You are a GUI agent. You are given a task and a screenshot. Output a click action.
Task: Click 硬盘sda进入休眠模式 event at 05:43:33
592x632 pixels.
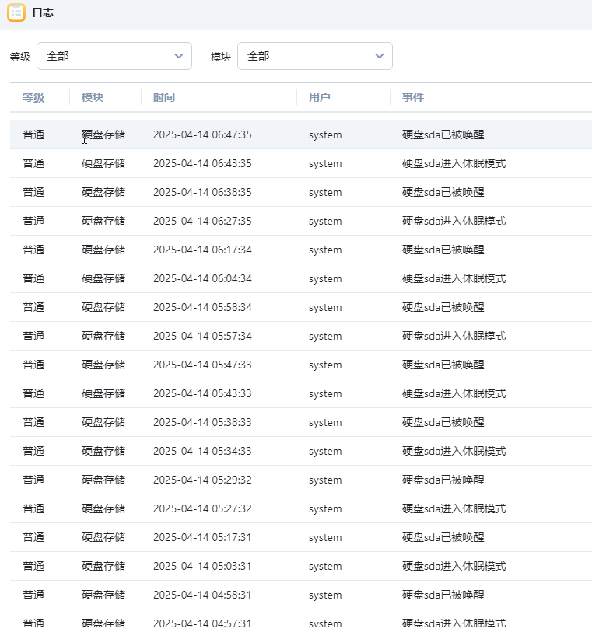[x=454, y=393]
